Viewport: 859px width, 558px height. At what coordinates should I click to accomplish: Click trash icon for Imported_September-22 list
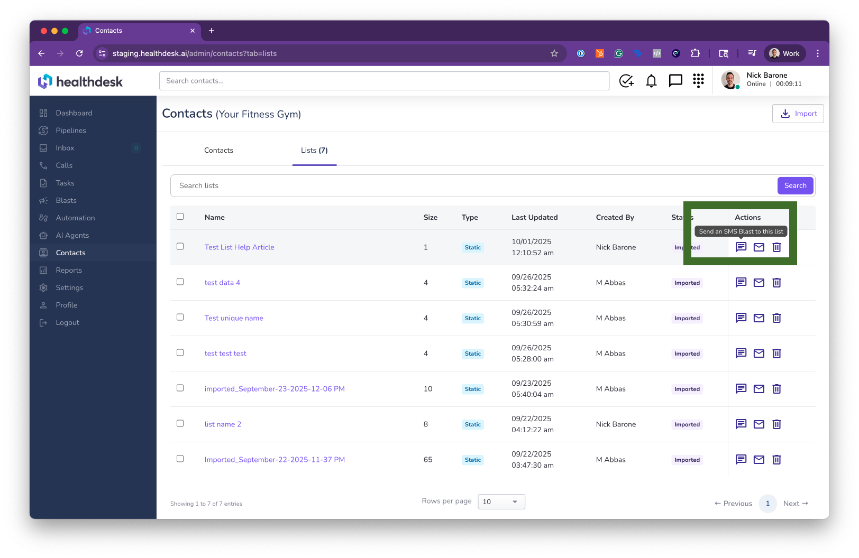point(776,460)
